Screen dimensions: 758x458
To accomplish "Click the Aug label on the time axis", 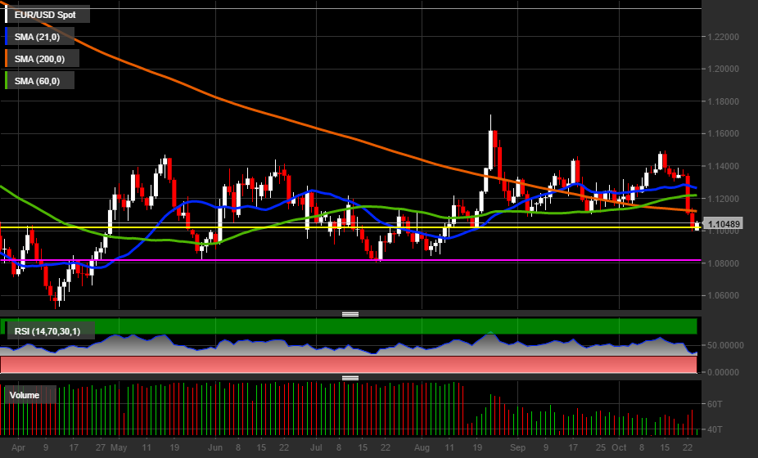I will (x=422, y=448).
